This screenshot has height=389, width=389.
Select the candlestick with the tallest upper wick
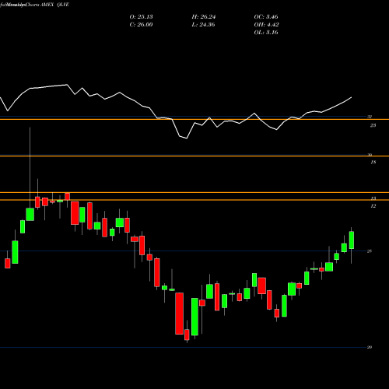point(30,215)
